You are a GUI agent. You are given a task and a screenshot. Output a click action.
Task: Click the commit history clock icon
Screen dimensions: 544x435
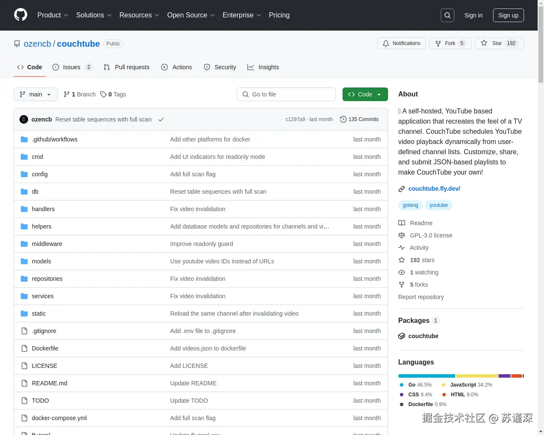343,119
